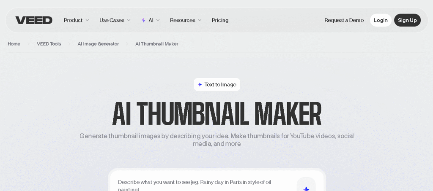Viewport: 433px width, 191px height.
Task: Go to the Pricing page
Action: (220, 20)
